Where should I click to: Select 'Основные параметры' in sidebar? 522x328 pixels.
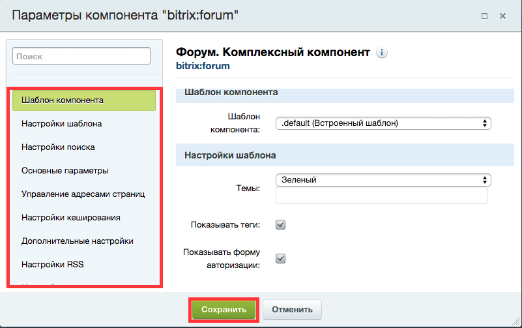tap(65, 170)
